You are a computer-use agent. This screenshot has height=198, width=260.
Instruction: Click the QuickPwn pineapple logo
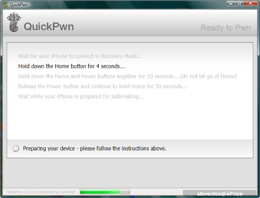click(x=14, y=22)
